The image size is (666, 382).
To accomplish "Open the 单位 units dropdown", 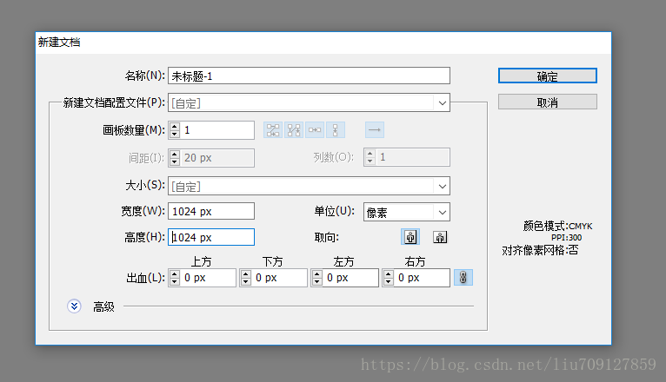I will pos(407,212).
